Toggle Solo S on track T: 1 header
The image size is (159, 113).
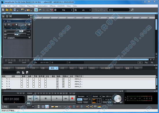5,25
